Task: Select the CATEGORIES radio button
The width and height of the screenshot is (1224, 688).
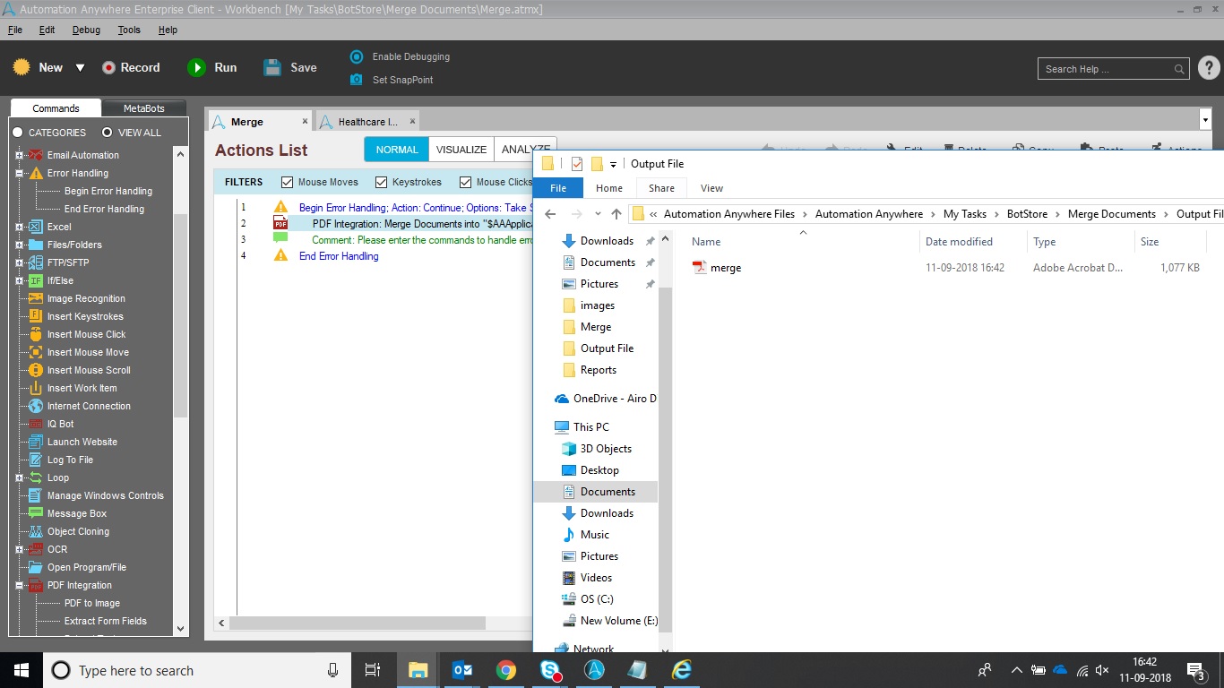Action: point(17,133)
